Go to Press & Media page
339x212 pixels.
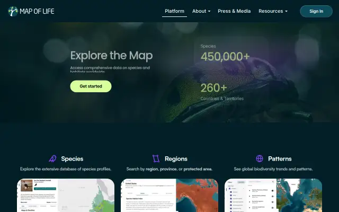coord(234,11)
